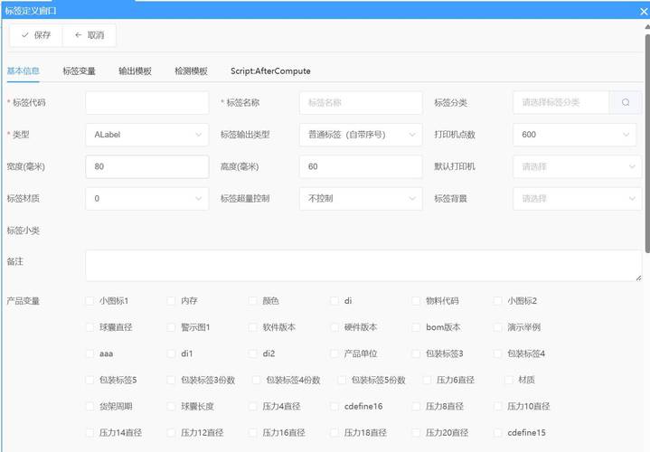Open the 类型 dropdown showing ALabel

point(147,135)
